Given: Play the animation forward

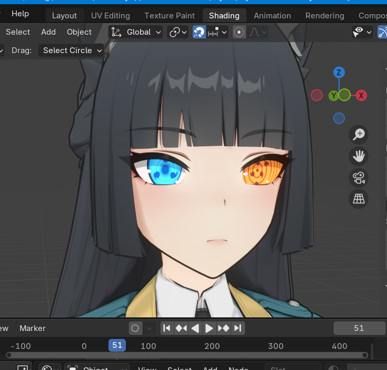Looking at the screenshot, I should coord(210,328).
